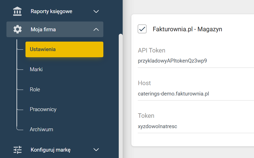The height and width of the screenshot is (158, 254).
Task: Collapse the Moja firma section chevron
Action: (96, 29)
